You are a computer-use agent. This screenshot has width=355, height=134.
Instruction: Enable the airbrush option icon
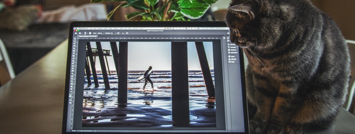118,33
